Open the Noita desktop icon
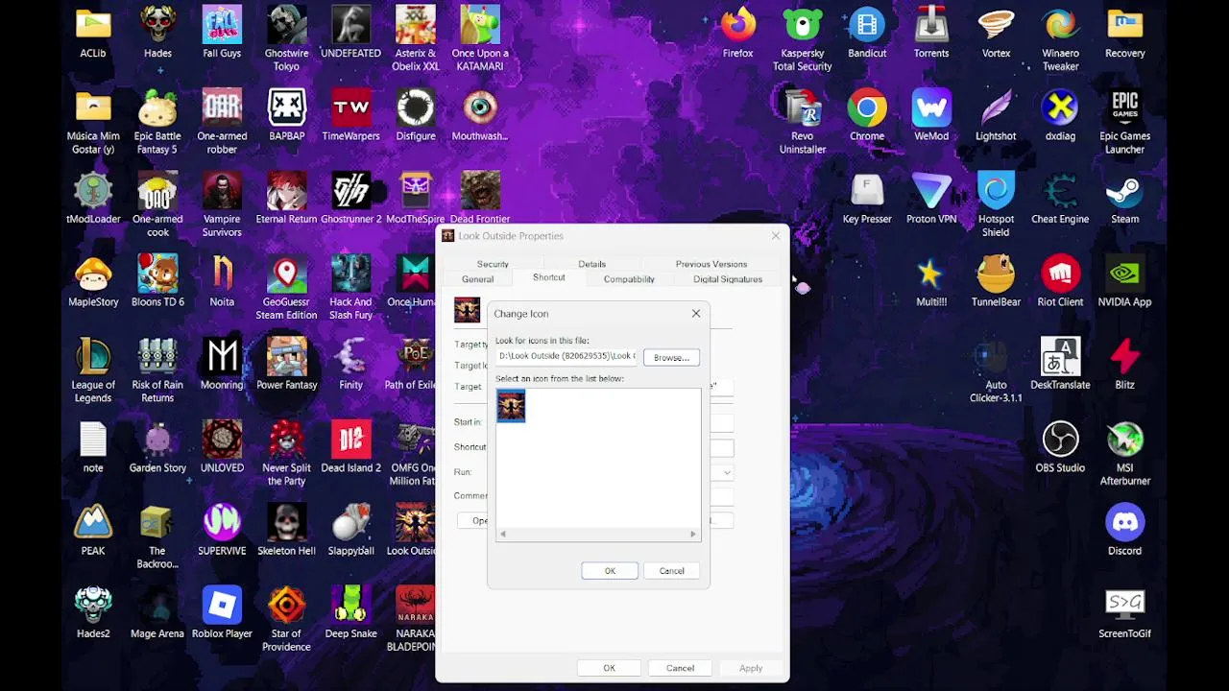 pos(222,281)
